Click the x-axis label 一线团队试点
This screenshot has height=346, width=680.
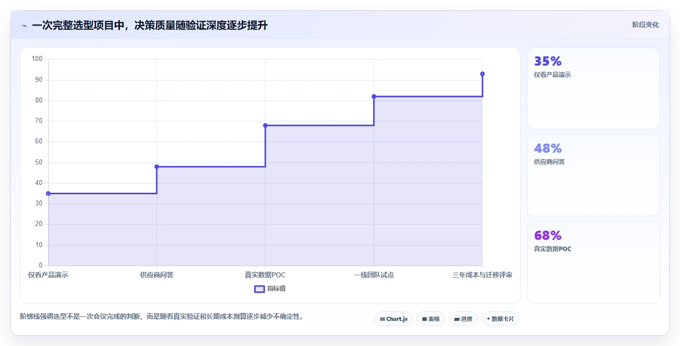(x=374, y=275)
